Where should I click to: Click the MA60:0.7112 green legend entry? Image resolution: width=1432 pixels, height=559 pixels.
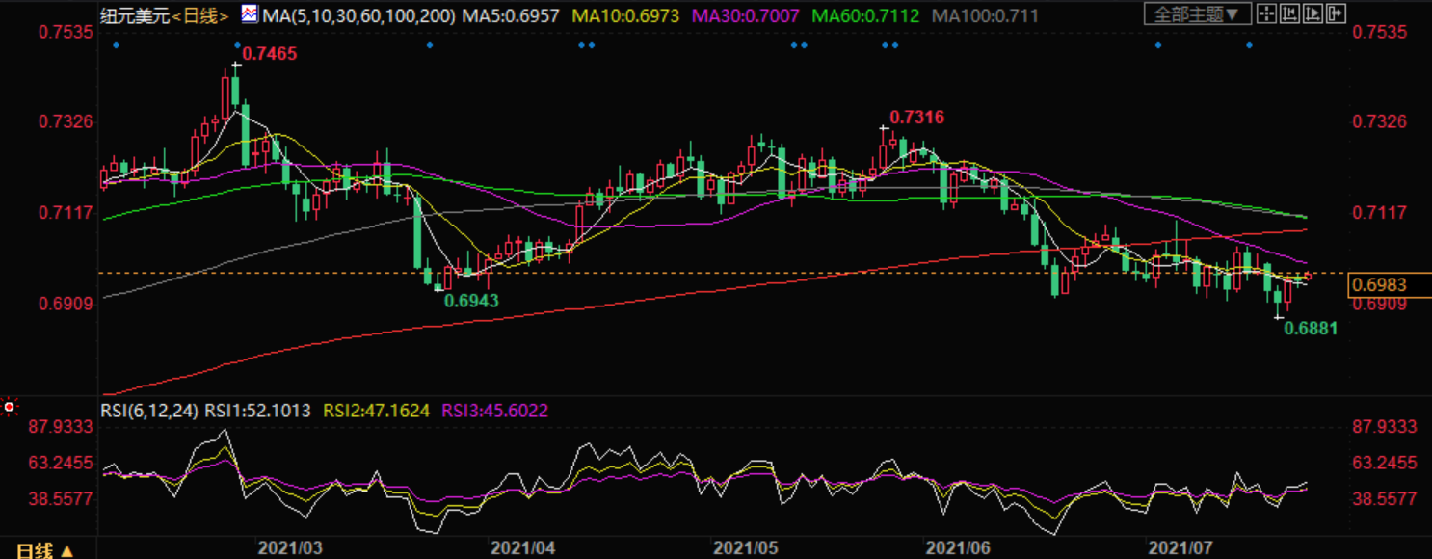coord(865,15)
